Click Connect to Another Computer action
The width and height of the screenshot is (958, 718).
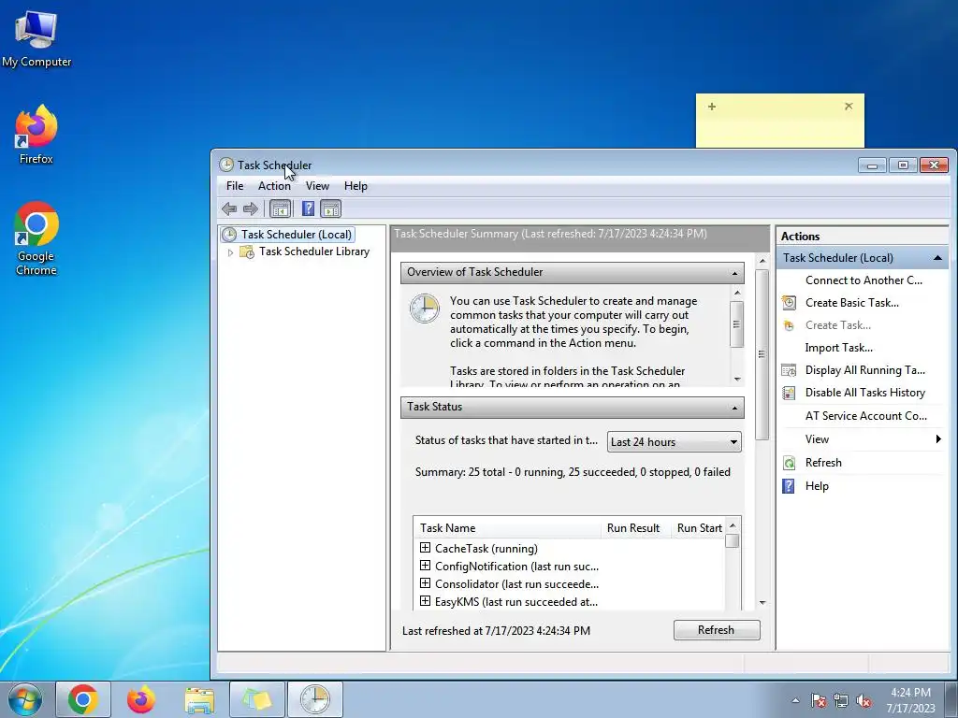864,280
